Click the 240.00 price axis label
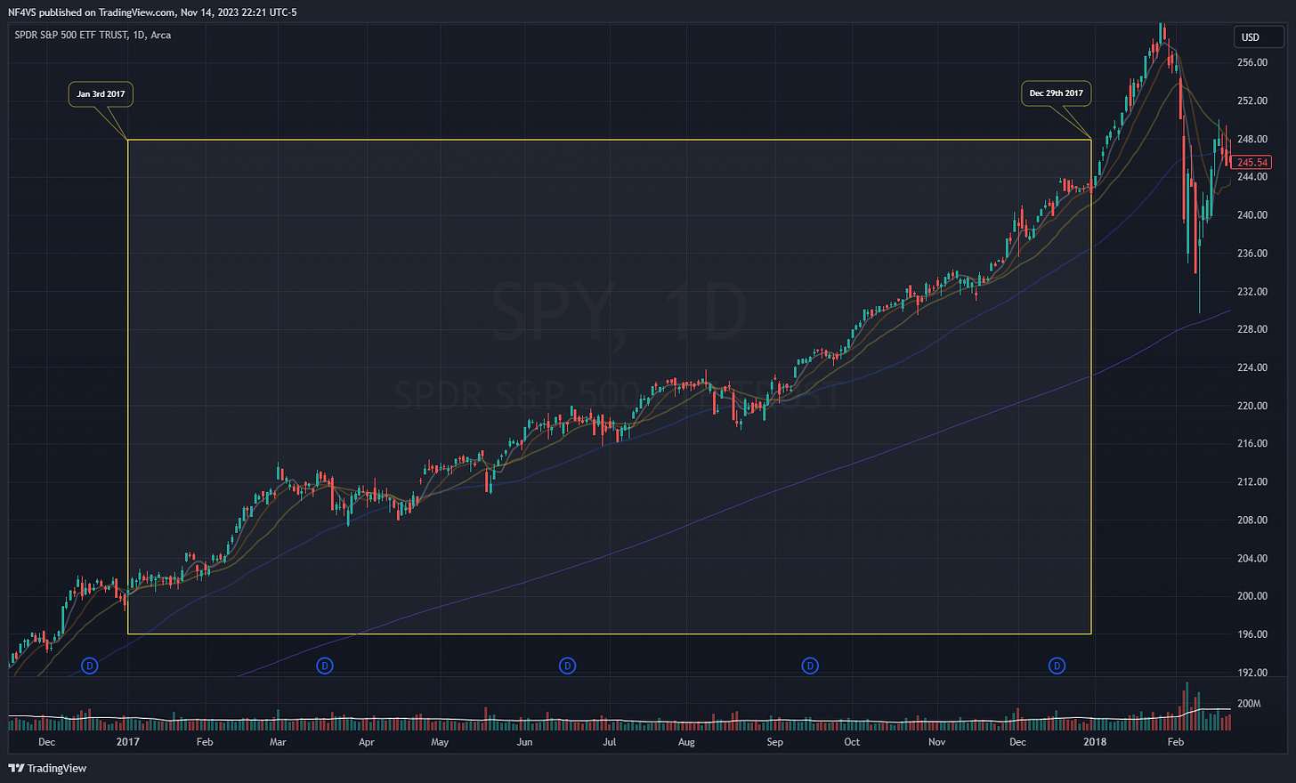The width and height of the screenshot is (1296, 783). (1251, 215)
